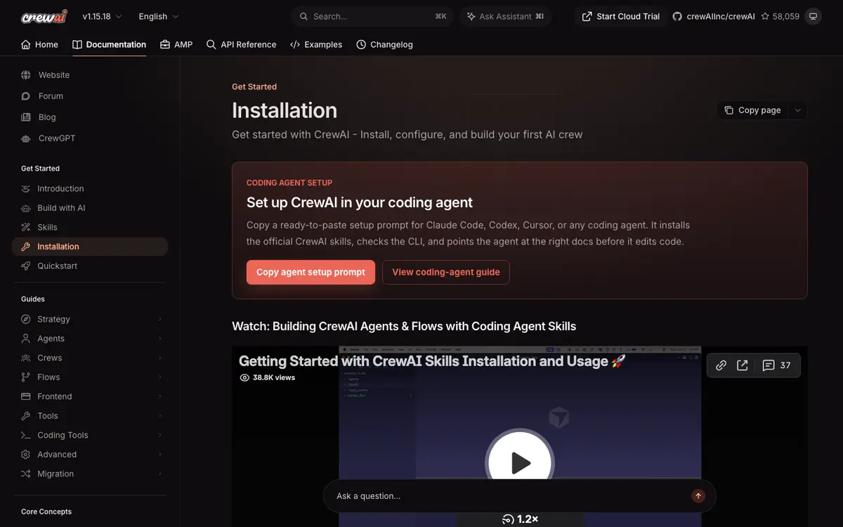
Task: Open the v1.15.18 version dropdown
Action: (102, 16)
